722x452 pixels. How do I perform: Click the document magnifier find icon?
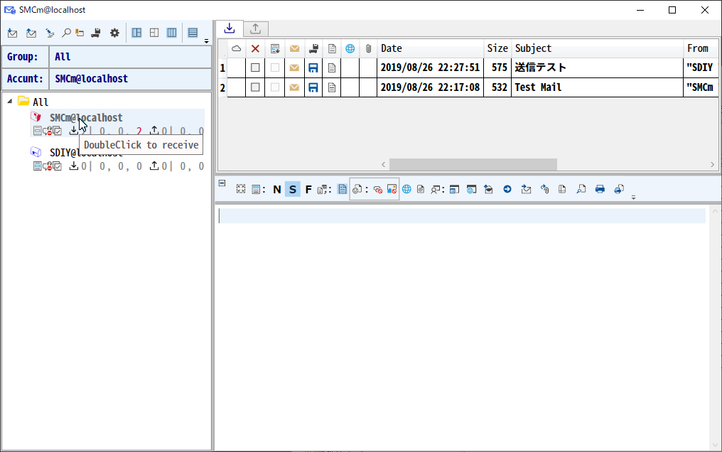pyautogui.click(x=581, y=189)
